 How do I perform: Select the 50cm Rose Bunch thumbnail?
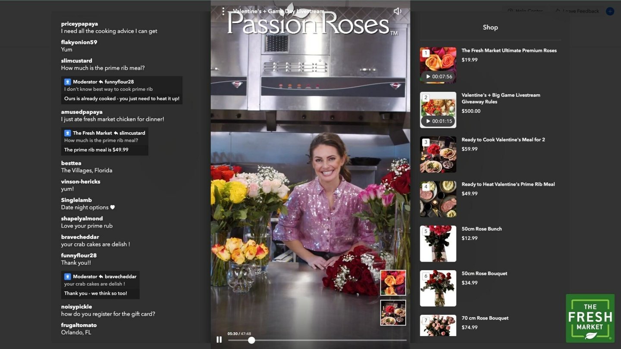[x=438, y=243]
